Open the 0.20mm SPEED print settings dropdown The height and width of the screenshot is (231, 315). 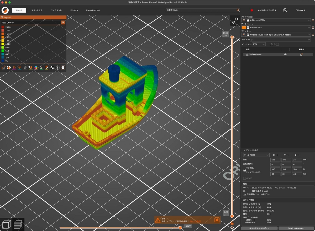point(276,20)
